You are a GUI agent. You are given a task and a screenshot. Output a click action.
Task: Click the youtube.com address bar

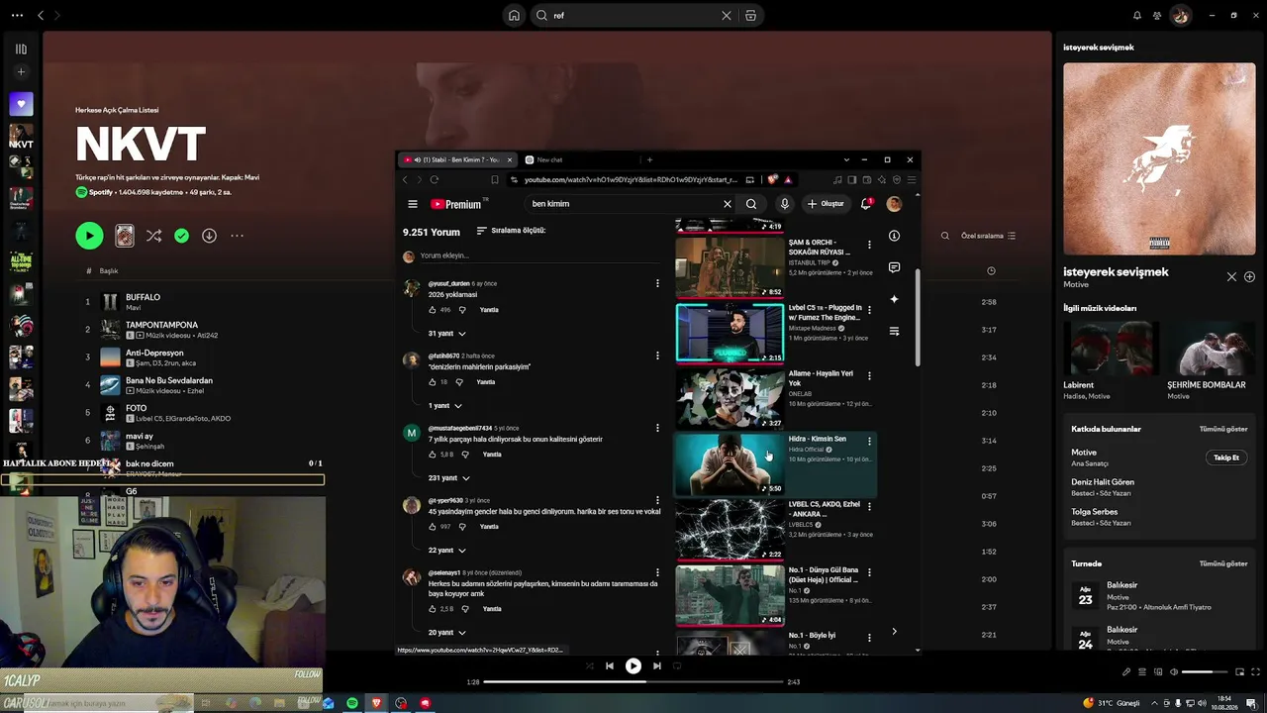[631, 180]
